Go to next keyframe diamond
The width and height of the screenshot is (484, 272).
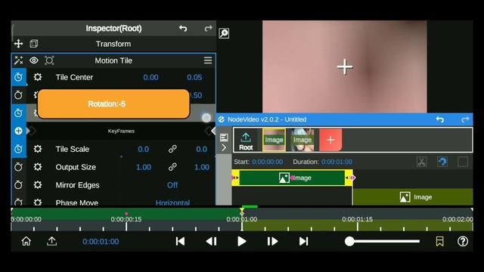[209, 131]
